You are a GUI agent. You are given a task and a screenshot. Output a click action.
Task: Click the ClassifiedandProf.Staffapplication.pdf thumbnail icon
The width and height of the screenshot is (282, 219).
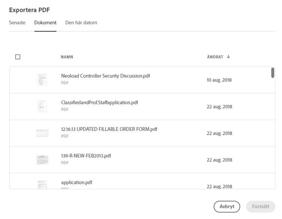[42, 106]
